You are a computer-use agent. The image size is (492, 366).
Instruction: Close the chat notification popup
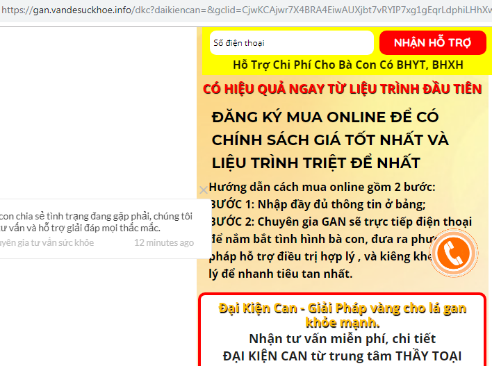[203, 190]
